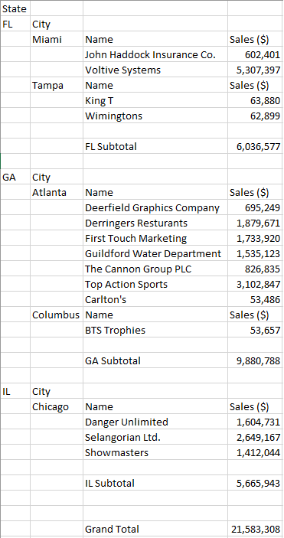Viewport: 284px width, 538px height.
Task: Select the 53,657 sales value
Action: pos(256,330)
